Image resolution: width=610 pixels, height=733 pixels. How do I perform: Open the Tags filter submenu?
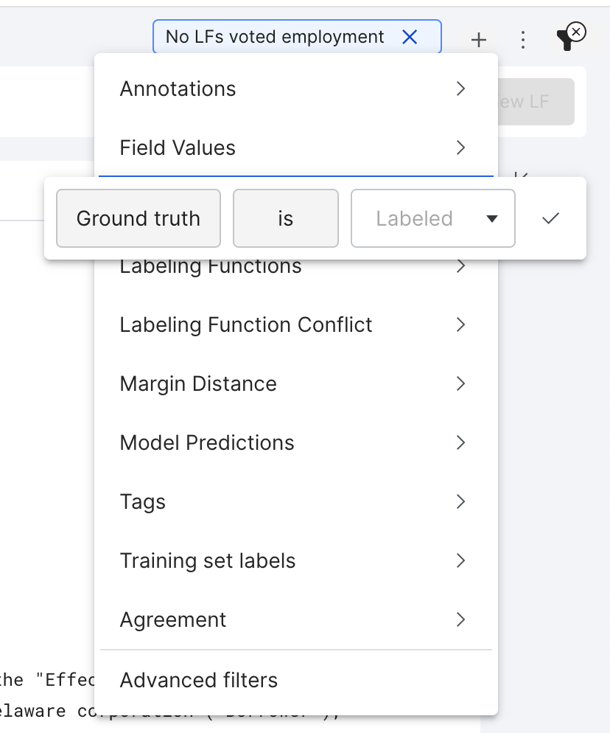pyautogui.click(x=295, y=501)
